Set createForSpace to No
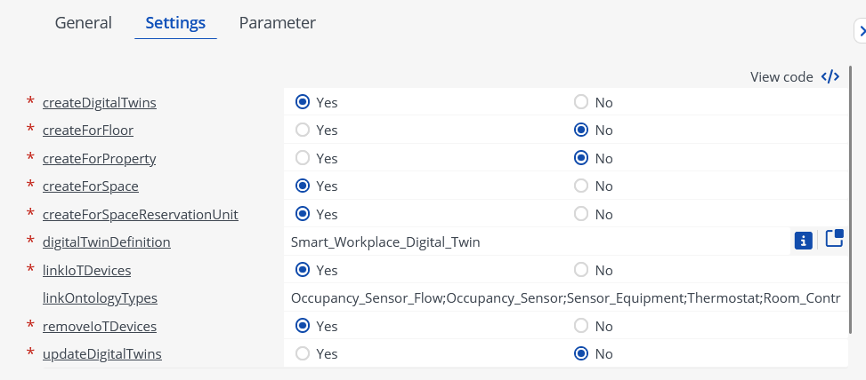 (x=581, y=186)
